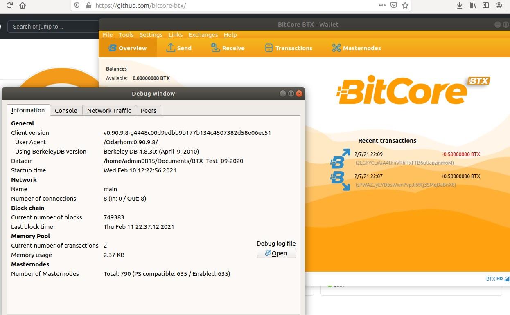Switch to the Peers tab

coord(149,111)
